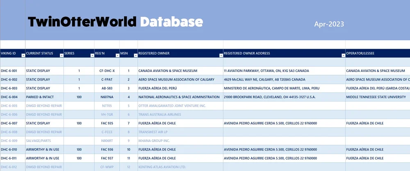Select STATIC DISPLAY status for DHC-6-007
The height and width of the screenshot is (171, 410).
pos(44,123)
